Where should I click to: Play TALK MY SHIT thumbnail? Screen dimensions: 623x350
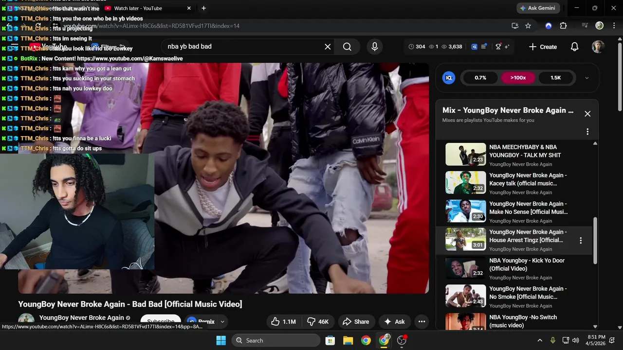point(466,154)
